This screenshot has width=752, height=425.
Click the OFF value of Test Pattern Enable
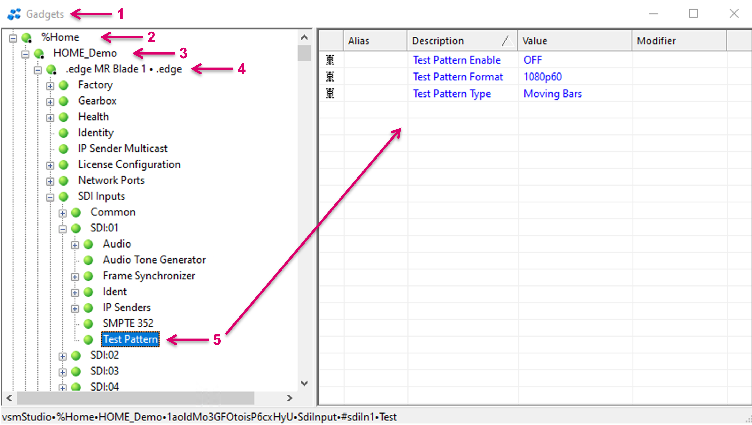532,60
